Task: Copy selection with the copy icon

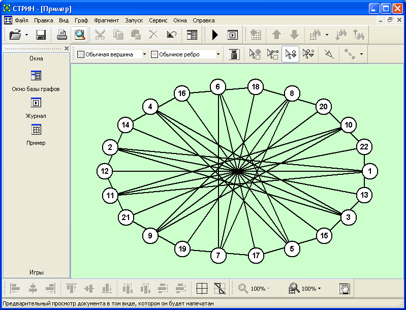Action: click(x=118, y=35)
